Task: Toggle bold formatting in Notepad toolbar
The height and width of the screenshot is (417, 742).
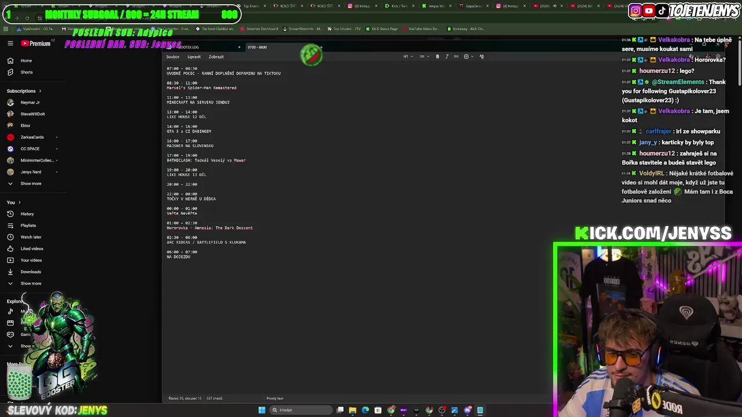Action: (x=438, y=56)
